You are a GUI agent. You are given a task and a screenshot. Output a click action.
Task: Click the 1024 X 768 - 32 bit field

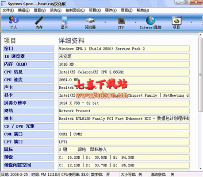(x=124, y=103)
